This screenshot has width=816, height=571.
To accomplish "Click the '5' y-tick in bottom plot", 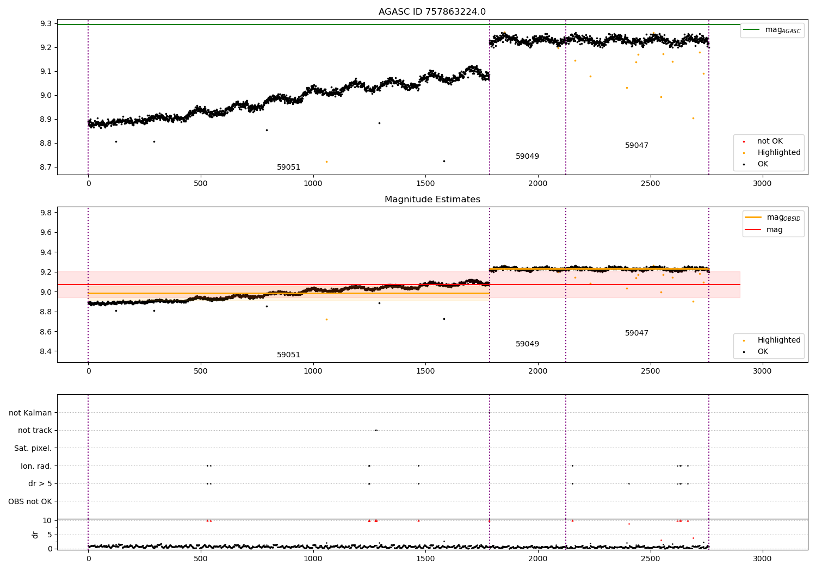I will click(x=50, y=535).
